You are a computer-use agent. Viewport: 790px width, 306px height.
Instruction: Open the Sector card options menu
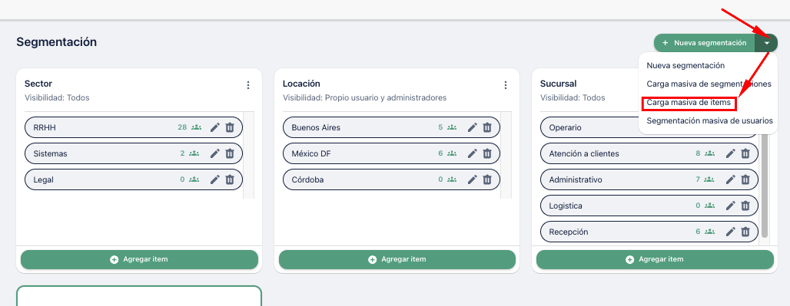pyautogui.click(x=248, y=85)
